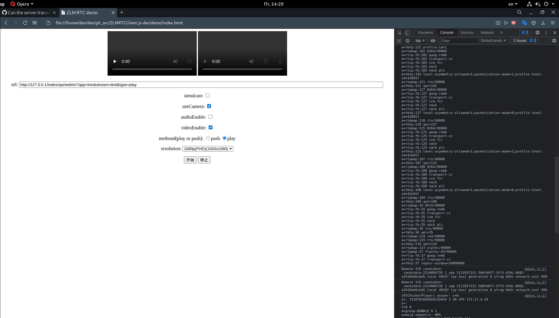Enable the simulcast checkbox
The width and height of the screenshot is (559, 318).
tap(208, 96)
